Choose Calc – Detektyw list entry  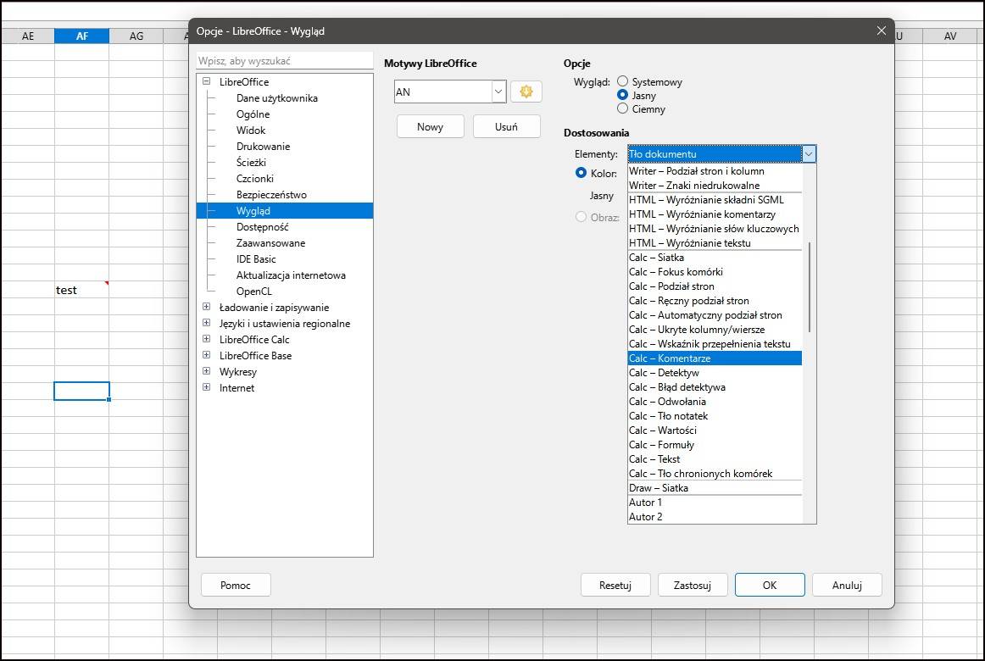pos(715,373)
